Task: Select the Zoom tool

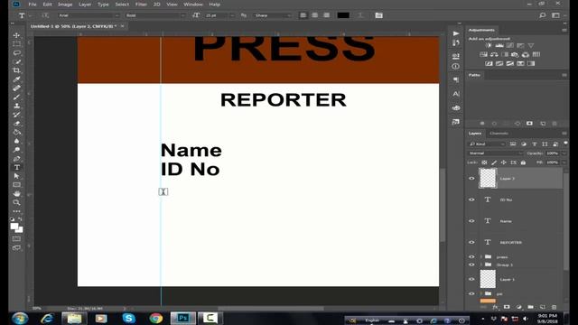Action: [x=16, y=202]
